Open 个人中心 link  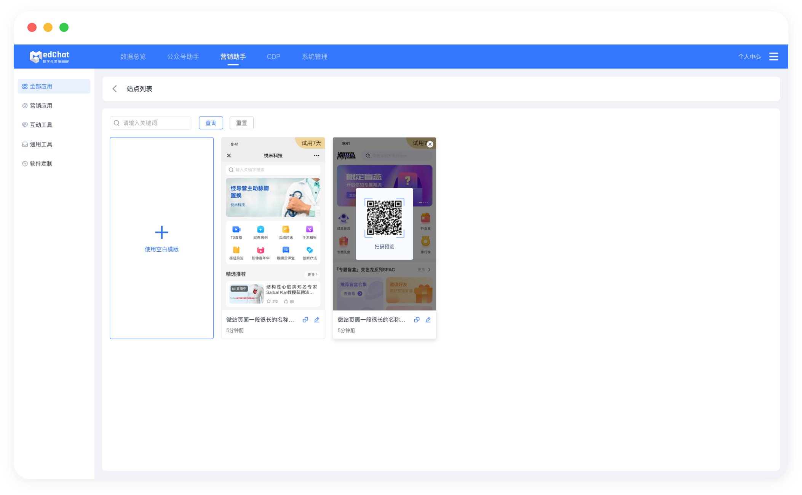749,57
